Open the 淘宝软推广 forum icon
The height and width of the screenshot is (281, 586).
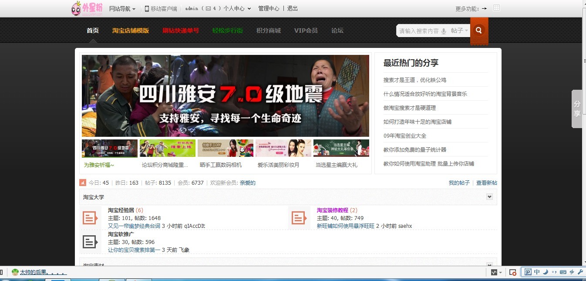pyautogui.click(x=90, y=241)
